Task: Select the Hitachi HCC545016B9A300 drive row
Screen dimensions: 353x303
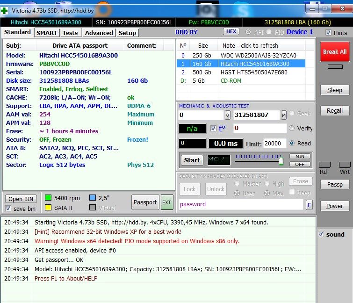Action: pos(241,64)
